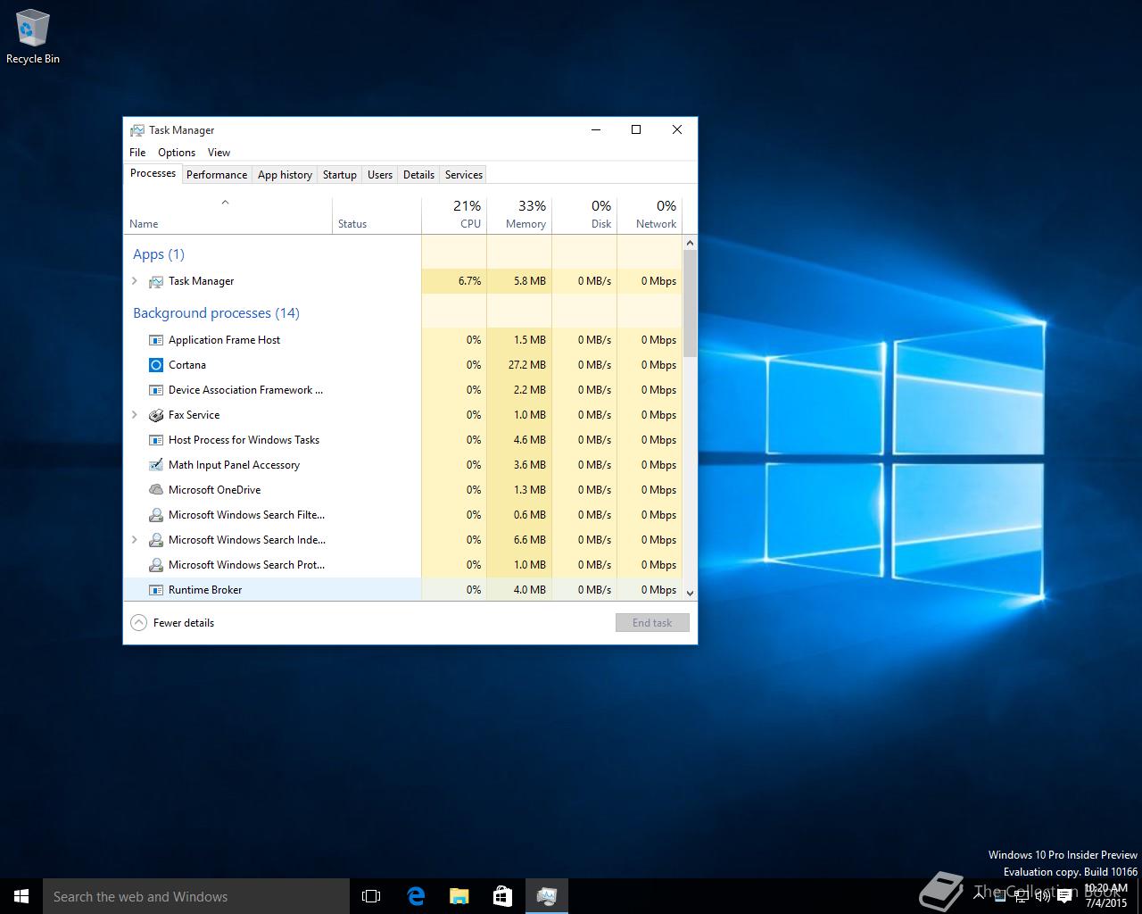Click the taskbar clock and date
Screen dimensions: 1142x914
coord(1106,896)
